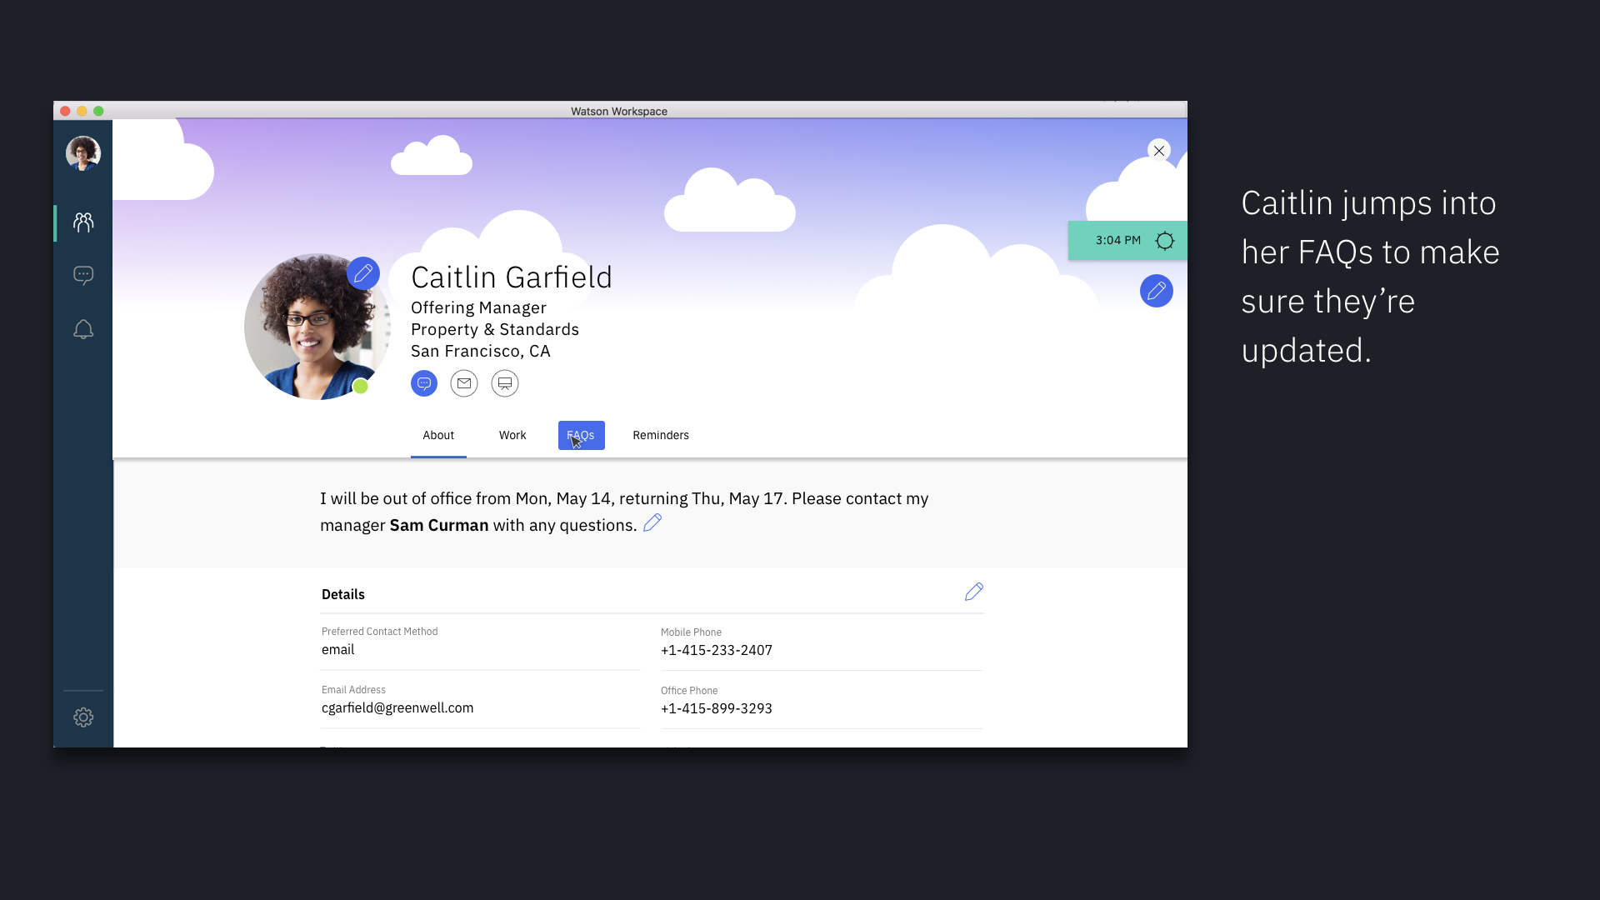
Task: Open the Work tab
Action: click(x=512, y=435)
